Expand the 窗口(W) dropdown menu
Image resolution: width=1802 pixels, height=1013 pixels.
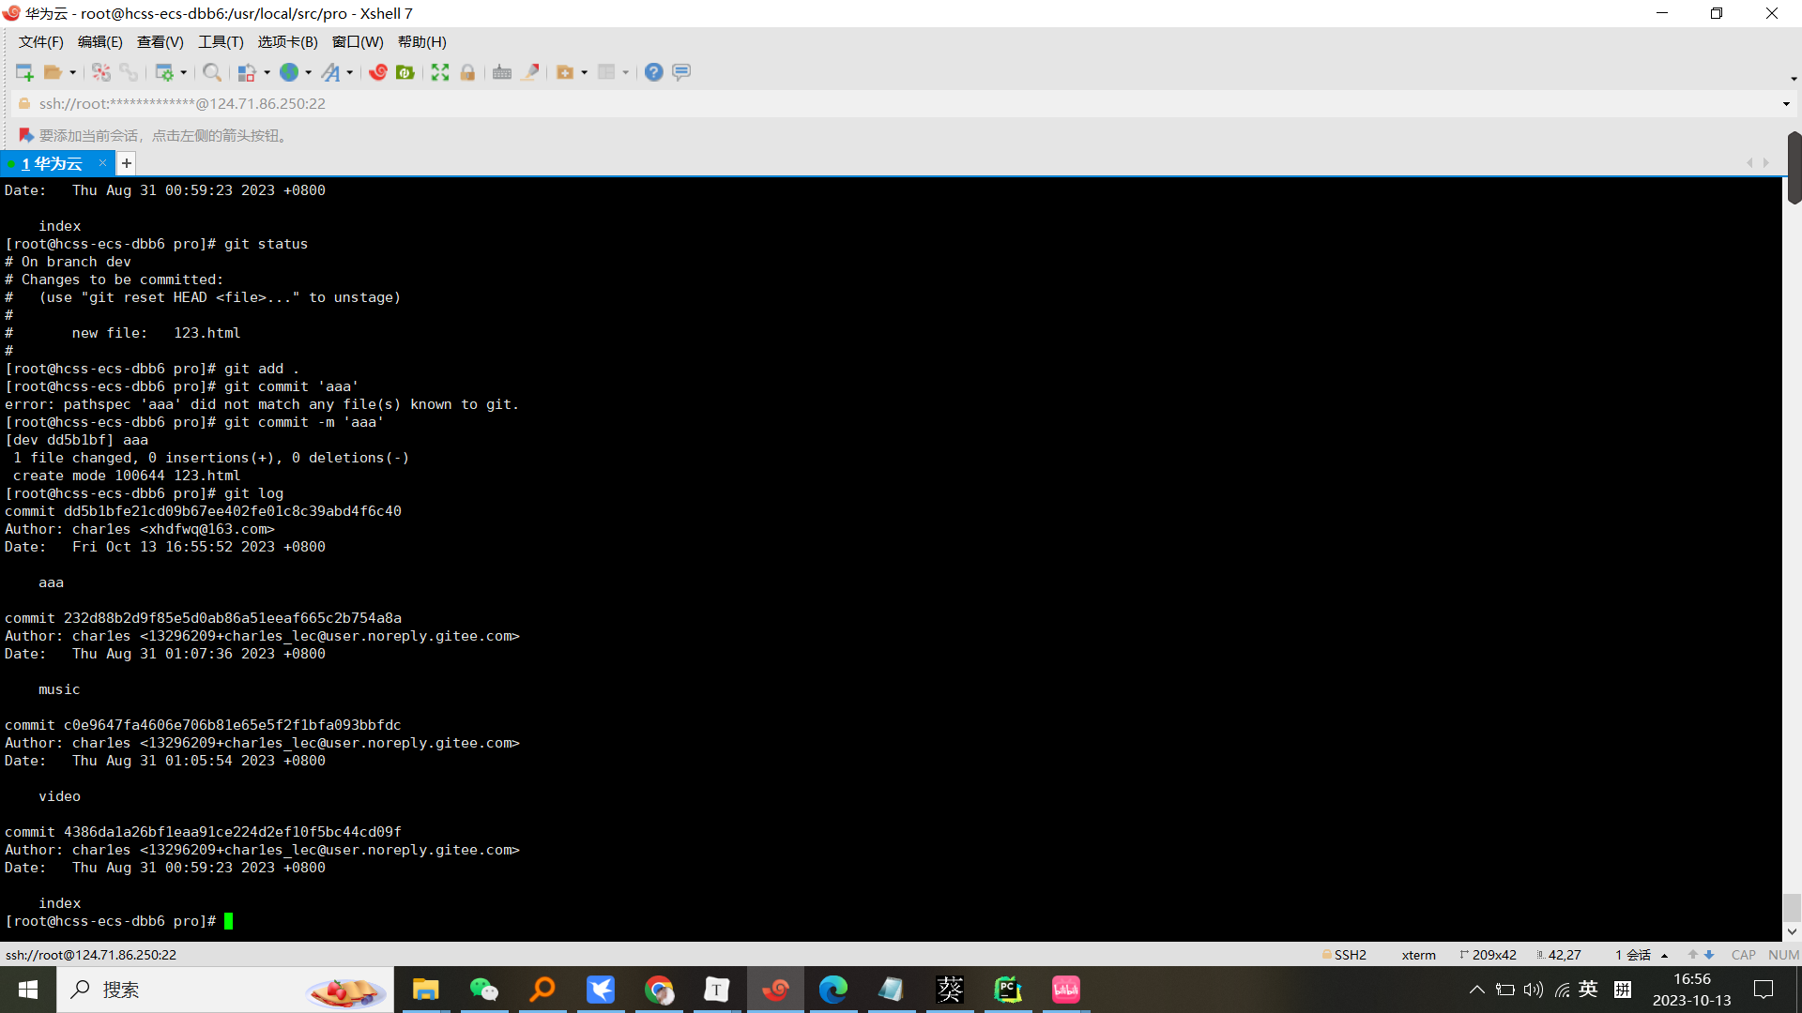click(359, 42)
